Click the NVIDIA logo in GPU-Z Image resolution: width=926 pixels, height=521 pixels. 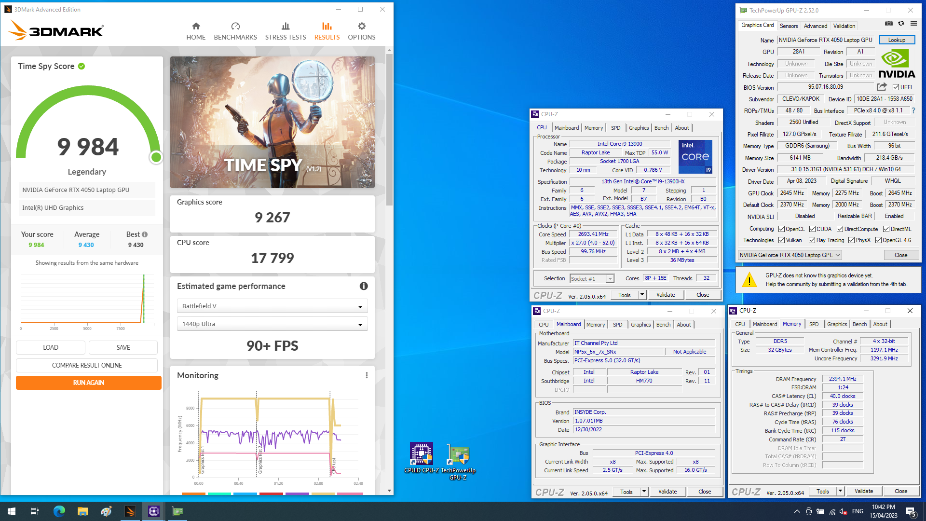pyautogui.click(x=897, y=64)
